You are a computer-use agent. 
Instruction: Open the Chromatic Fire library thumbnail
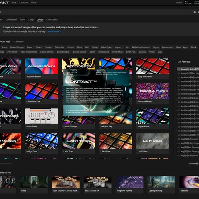click(41, 91)
